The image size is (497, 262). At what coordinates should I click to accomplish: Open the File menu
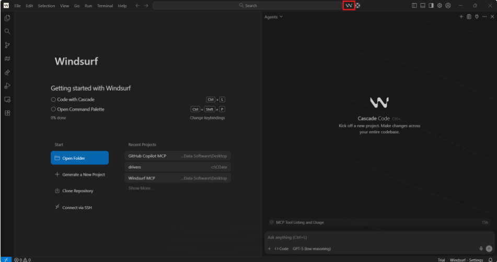pos(18,6)
